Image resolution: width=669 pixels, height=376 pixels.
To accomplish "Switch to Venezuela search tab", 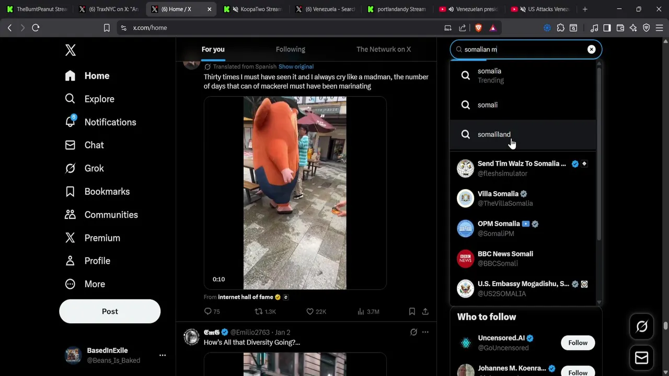I will (325, 9).
